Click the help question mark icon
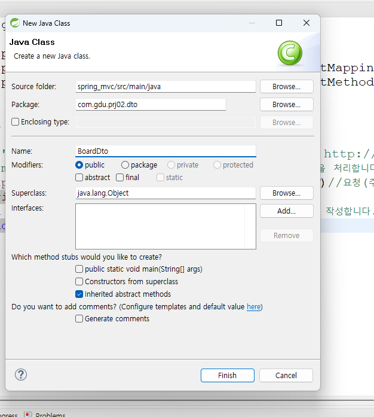Image resolution: width=374 pixels, height=417 pixels. tap(21, 375)
